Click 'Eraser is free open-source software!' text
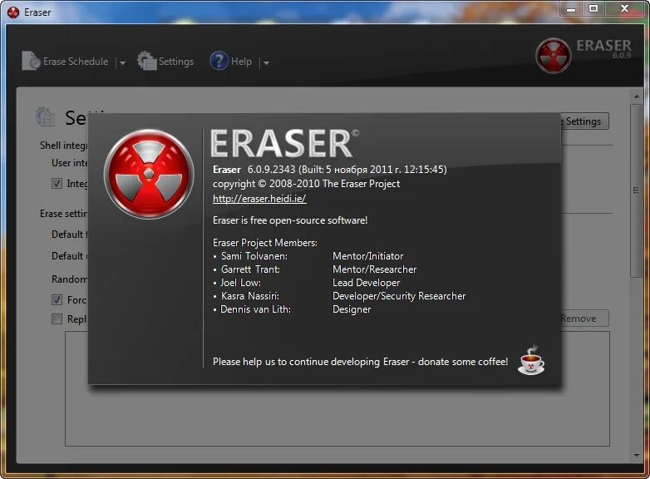The width and height of the screenshot is (650, 479). click(290, 220)
